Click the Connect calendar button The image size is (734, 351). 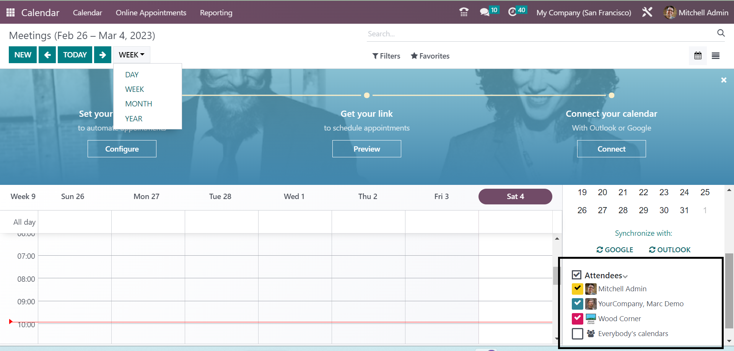pyautogui.click(x=611, y=149)
